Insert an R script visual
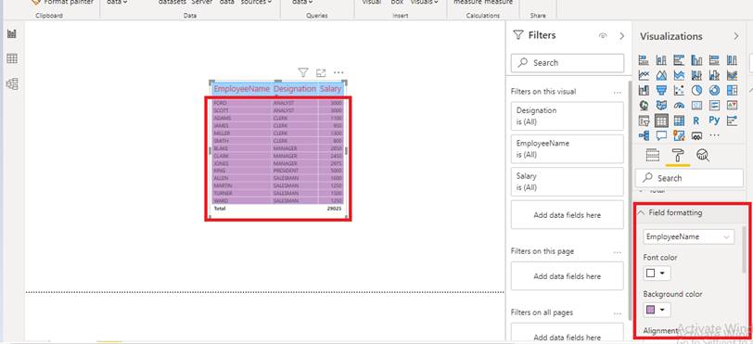Viewport: 753px width, 344px height. (x=696, y=121)
